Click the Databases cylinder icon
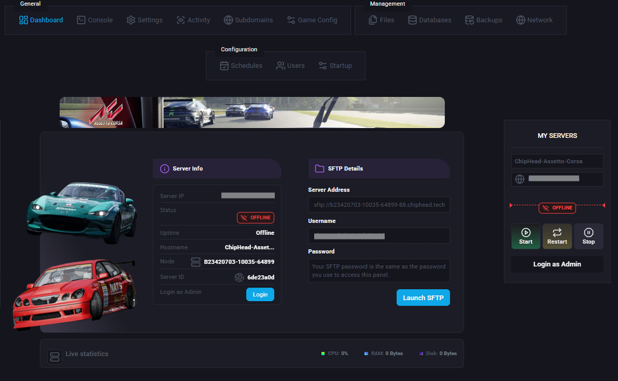The image size is (618, 381). 412,20
